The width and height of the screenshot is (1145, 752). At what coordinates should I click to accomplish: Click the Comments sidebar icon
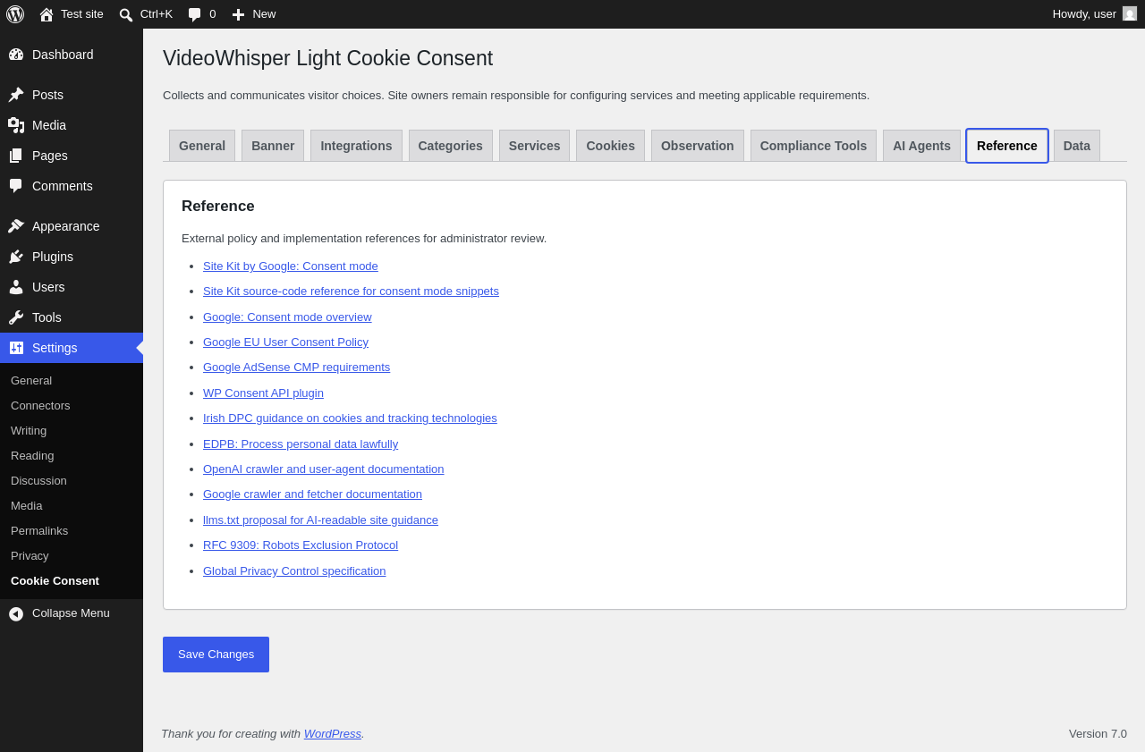point(16,186)
